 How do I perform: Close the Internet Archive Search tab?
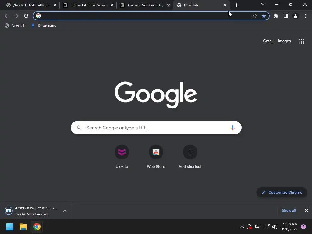point(112,5)
